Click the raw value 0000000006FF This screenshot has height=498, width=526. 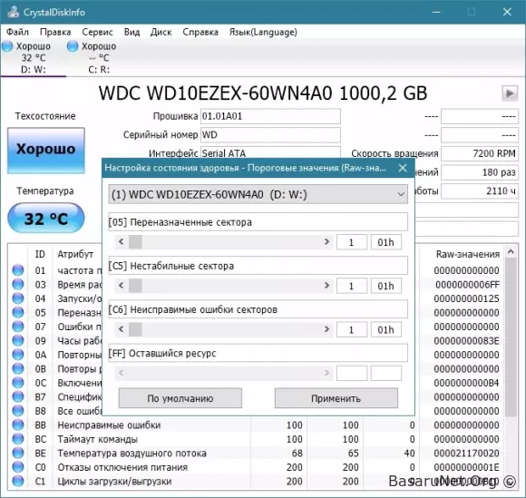tap(467, 285)
